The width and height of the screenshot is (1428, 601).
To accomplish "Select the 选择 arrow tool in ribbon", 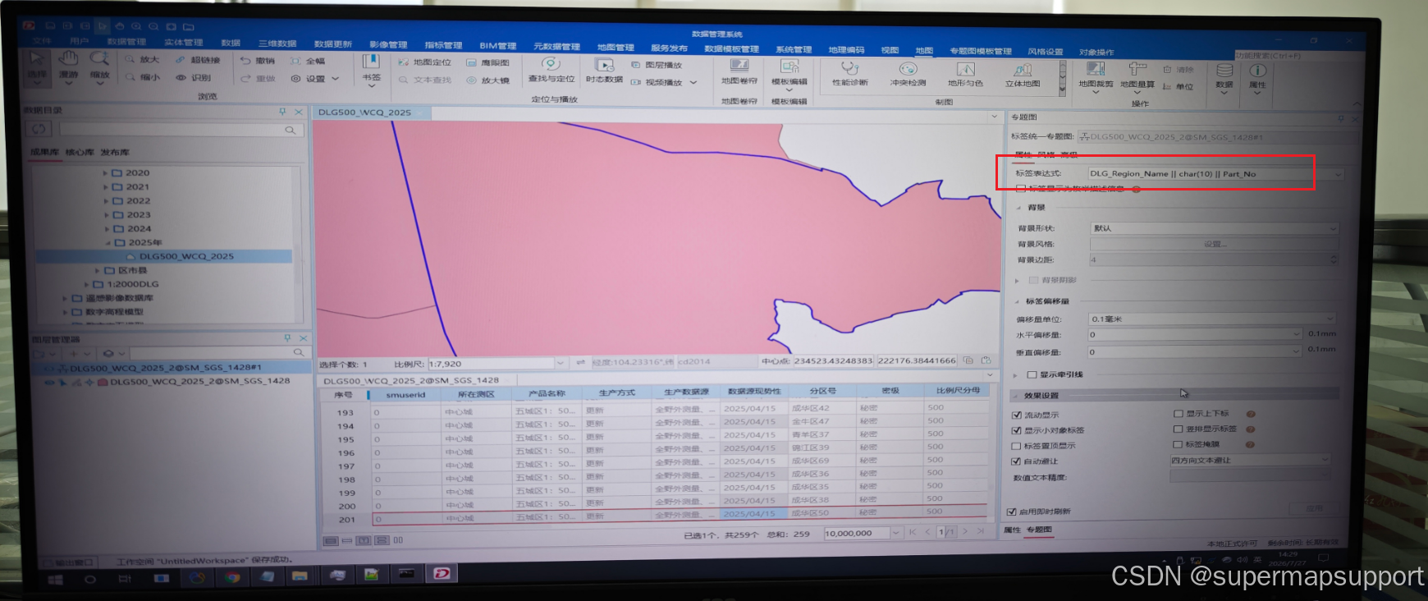I will pyautogui.click(x=38, y=65).
